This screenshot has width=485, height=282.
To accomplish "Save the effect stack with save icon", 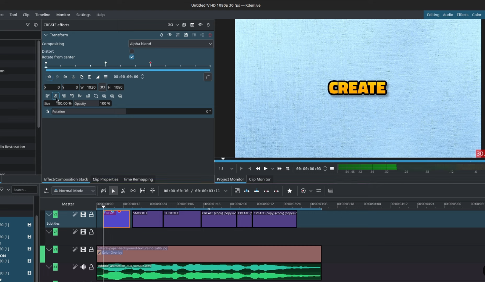I will pos(186,35).
